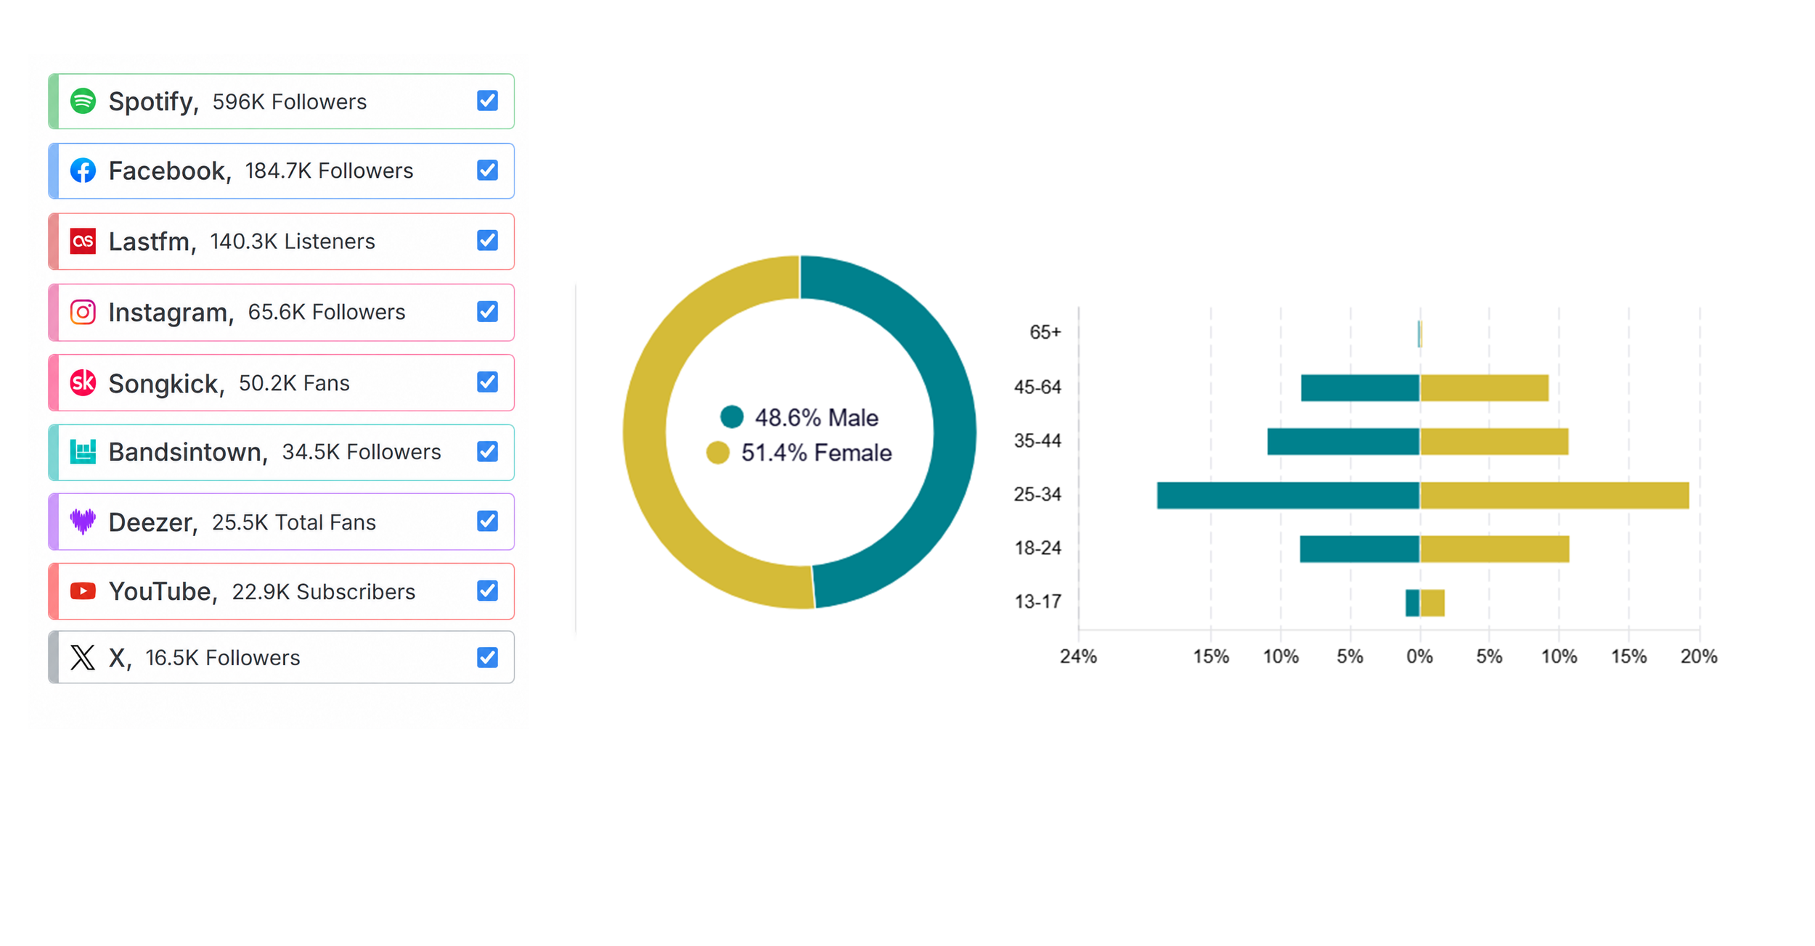1815x946 pixels.
Task: Click the '0%' axis label
Action: (x=1419, y=657)
